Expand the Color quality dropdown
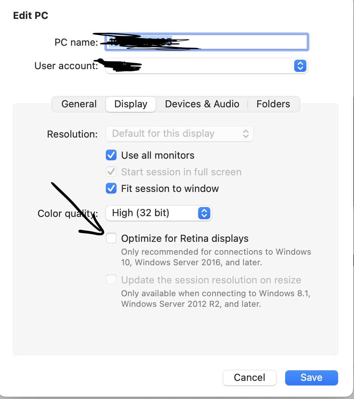This screenshot has width=354, height=399. point(158,213)
